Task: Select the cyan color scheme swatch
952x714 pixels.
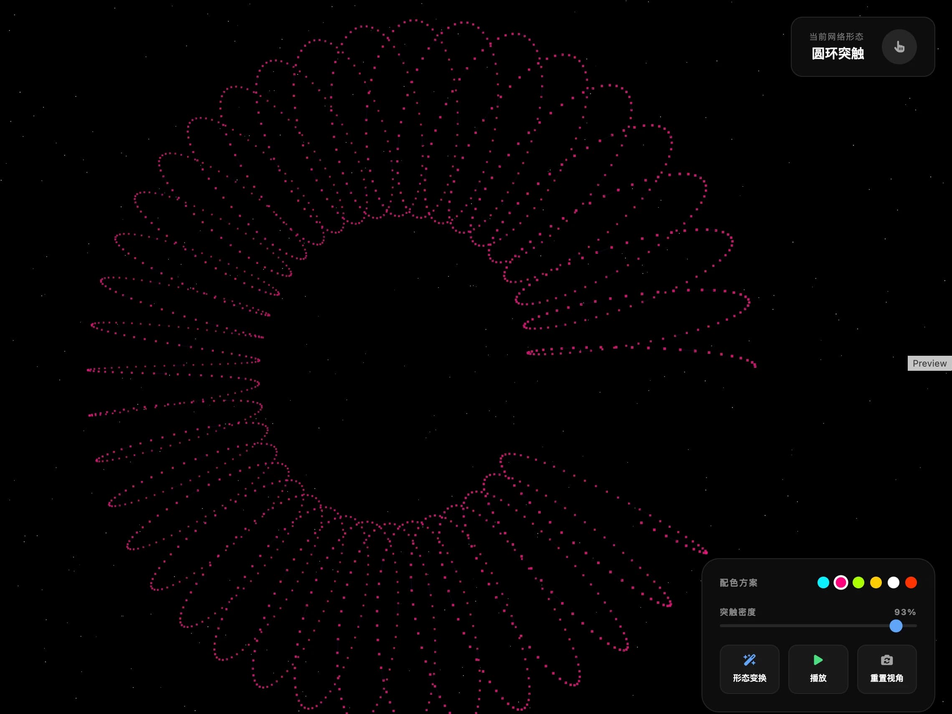Action: [x=823, y=582]
